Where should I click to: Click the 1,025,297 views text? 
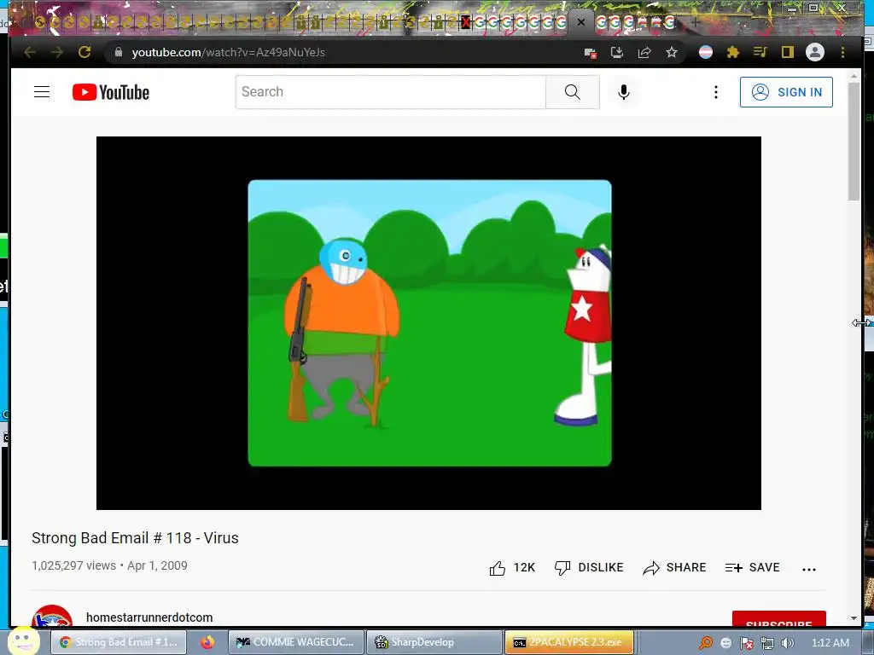73,565
